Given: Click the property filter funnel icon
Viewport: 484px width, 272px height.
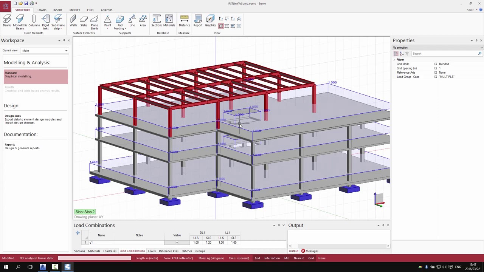Looking at the screenshot, I should click(407, 54).
